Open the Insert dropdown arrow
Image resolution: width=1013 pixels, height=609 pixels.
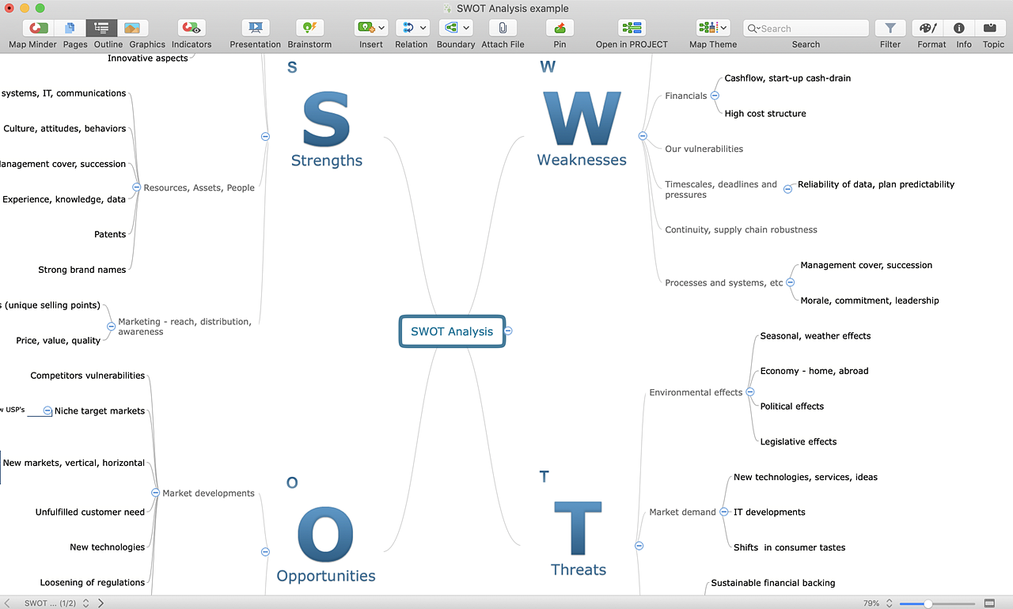pyautogui.click(x=382, y=28)
